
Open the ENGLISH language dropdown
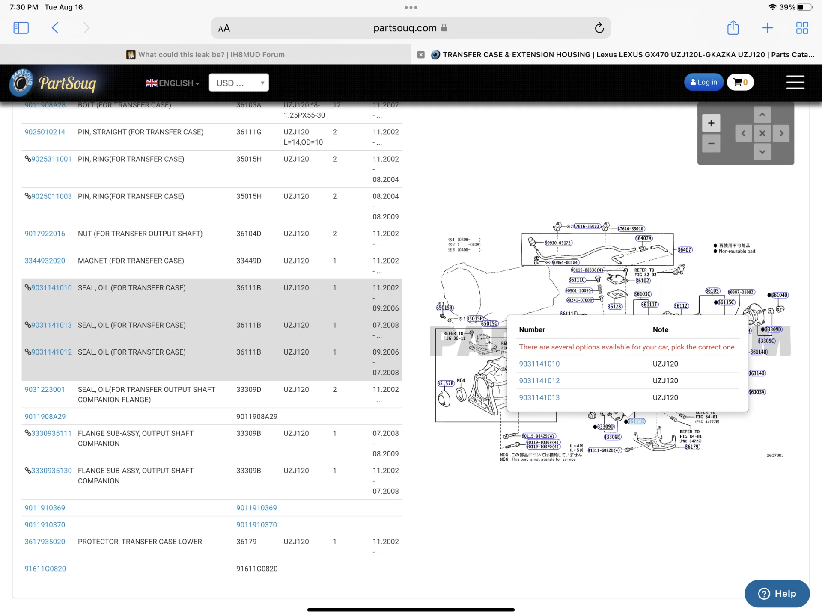pyautogui.click(x=173, y=83)
